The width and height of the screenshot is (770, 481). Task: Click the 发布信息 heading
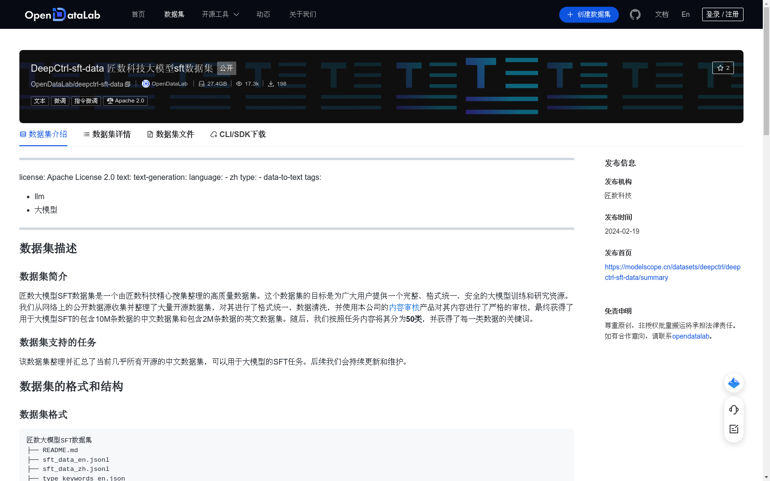[620, 163]
